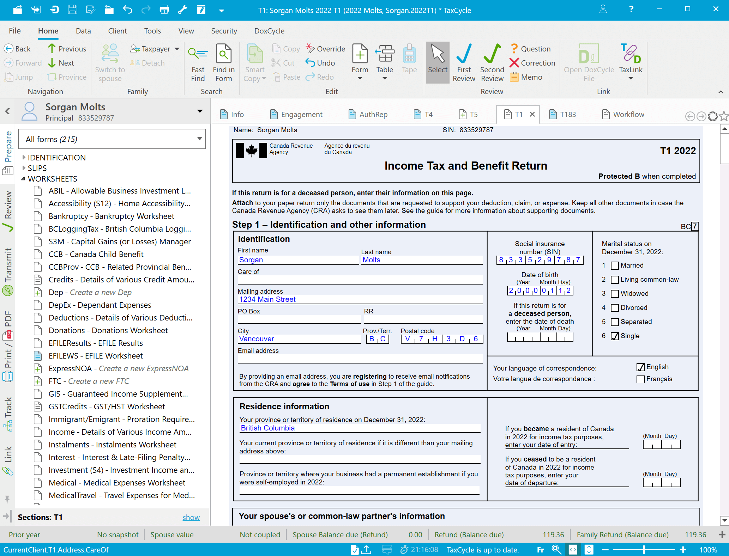Check the Married marital status box
The image size is (729, 556).
615,265
